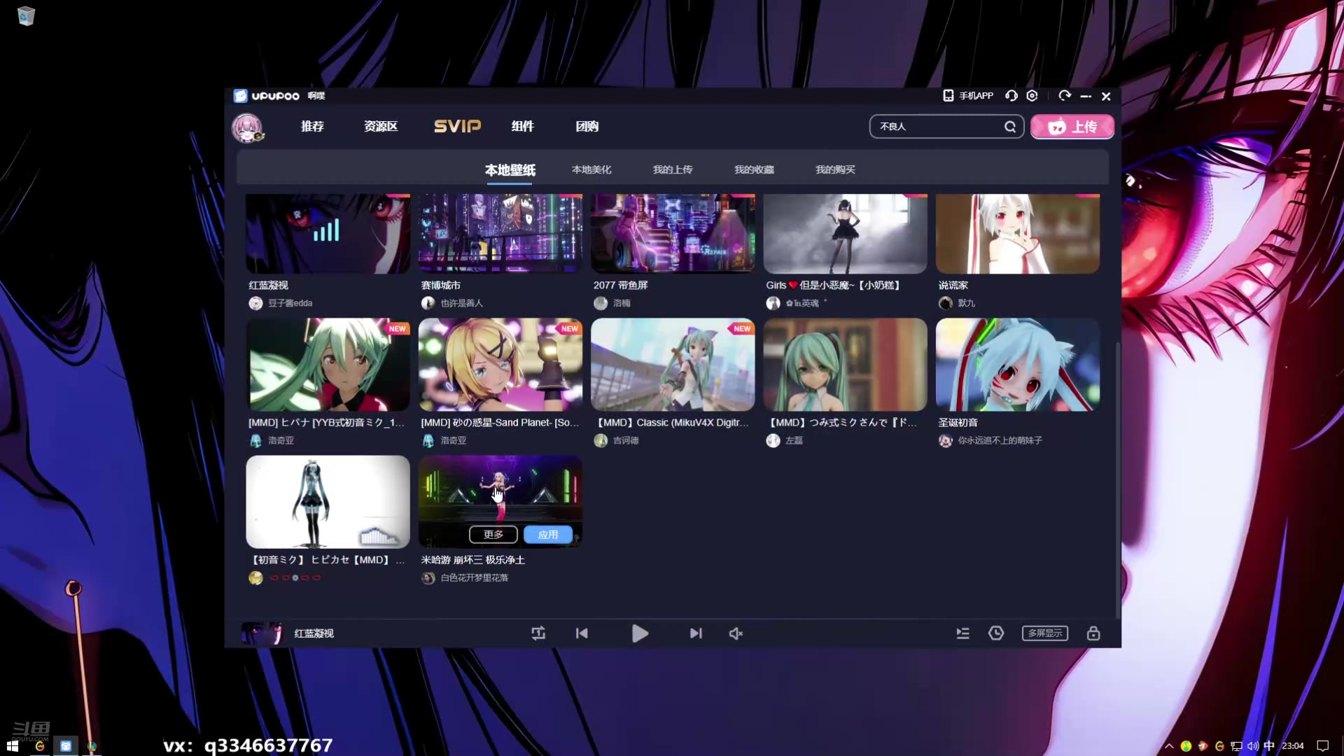Viewport: 1344px width, 756px height.
Task: Switch to 我的上传 tab
Action: pyautogui.click(x=673, y=170)
